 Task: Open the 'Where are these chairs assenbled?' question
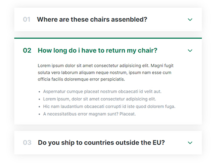pyautogui.click(x=92, y=20)
